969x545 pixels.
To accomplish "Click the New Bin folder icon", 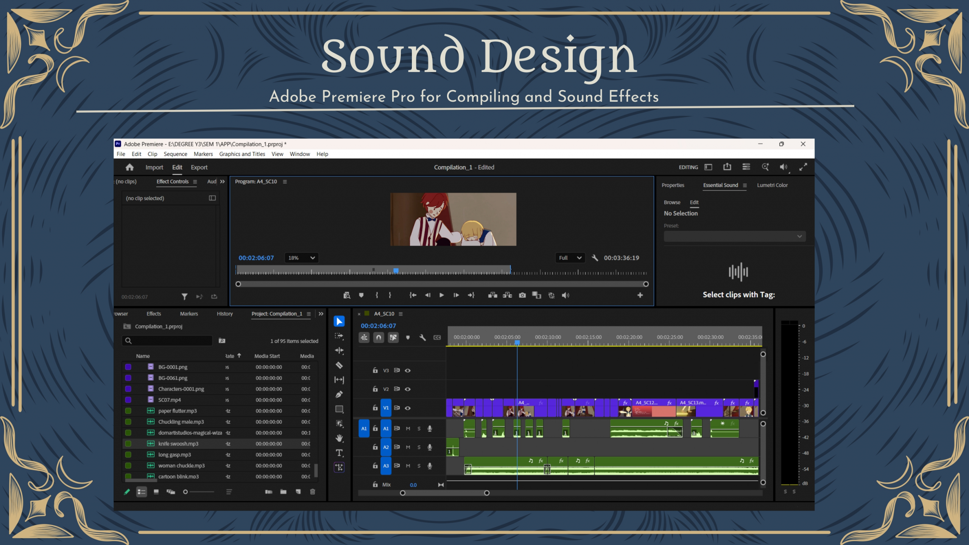I will pos(283,492).
